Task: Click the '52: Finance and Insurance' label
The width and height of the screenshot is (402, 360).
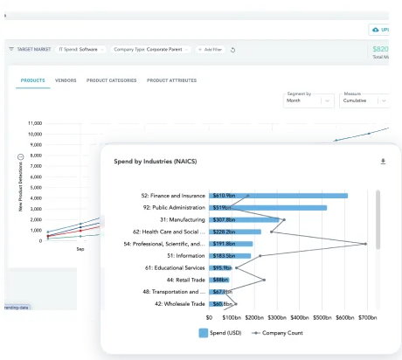Action: (173, 196)
